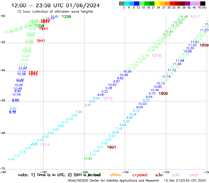This screenshot has height=183, width=209.
Task: Click the longitude axis label '-162'
Action: [x=43, y=172]
